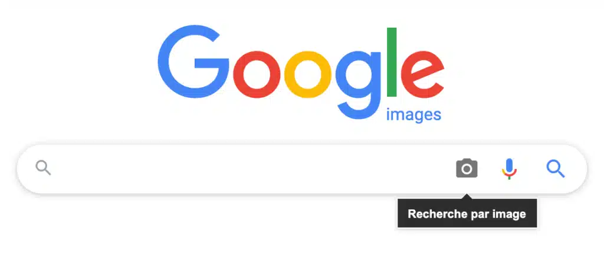The height and width of the screenshot is (270, 604).
Task: Click the yellow "o" in the Google logo
Action: point(308,74)
